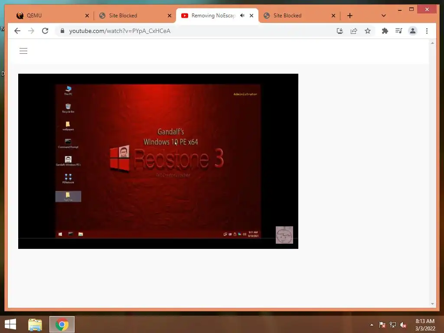The height and width of the screenshot is (333, 444).
Task: Go back to the previous page
Action: tap(17, 31)
